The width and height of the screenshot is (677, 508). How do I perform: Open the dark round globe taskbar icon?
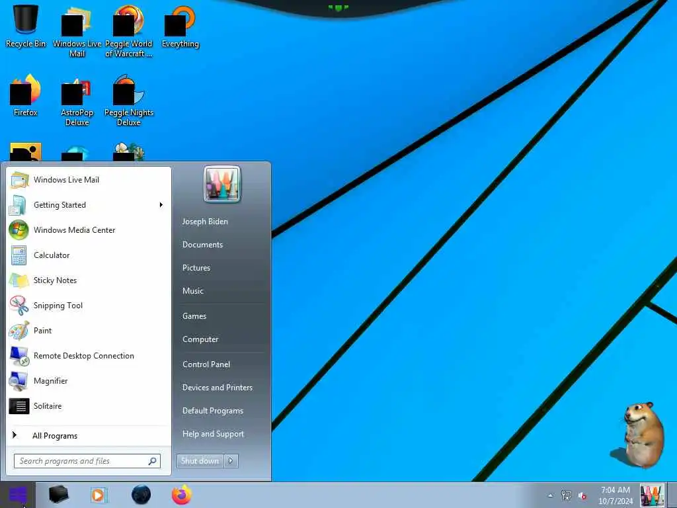(141, 495)
